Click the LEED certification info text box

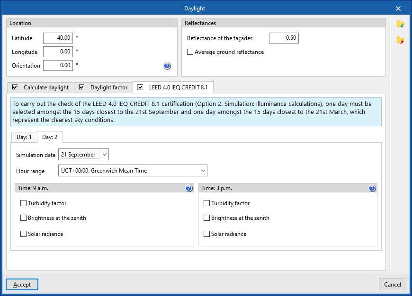(196, 112)
